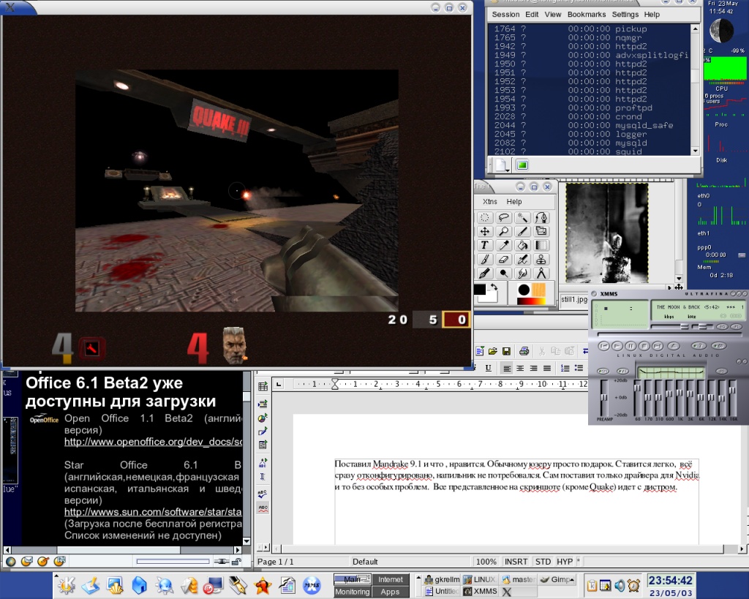This screenshot has width=749, height=599.
Task: Toggle INSRT insert mode in status bar
Action: [x=516, y=562]
